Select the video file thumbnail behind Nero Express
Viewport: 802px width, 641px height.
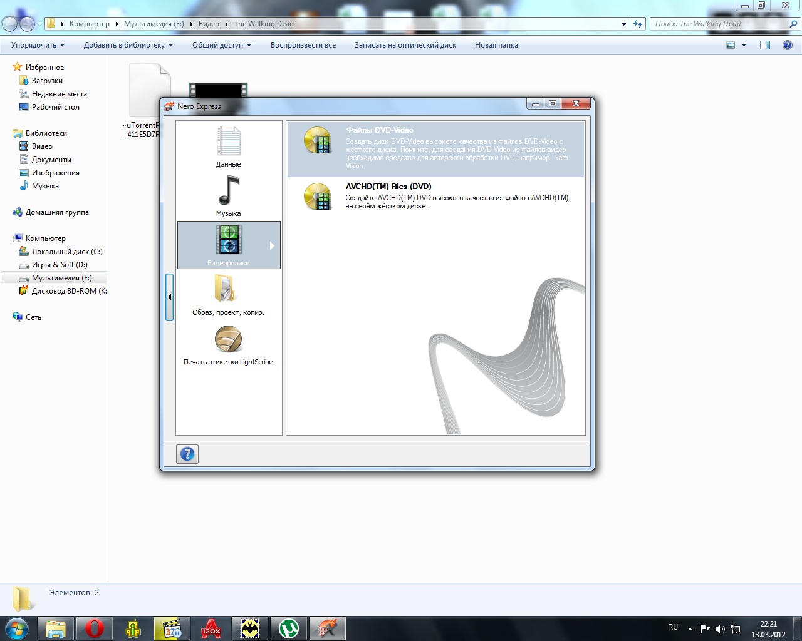click(x=218, y=90)
